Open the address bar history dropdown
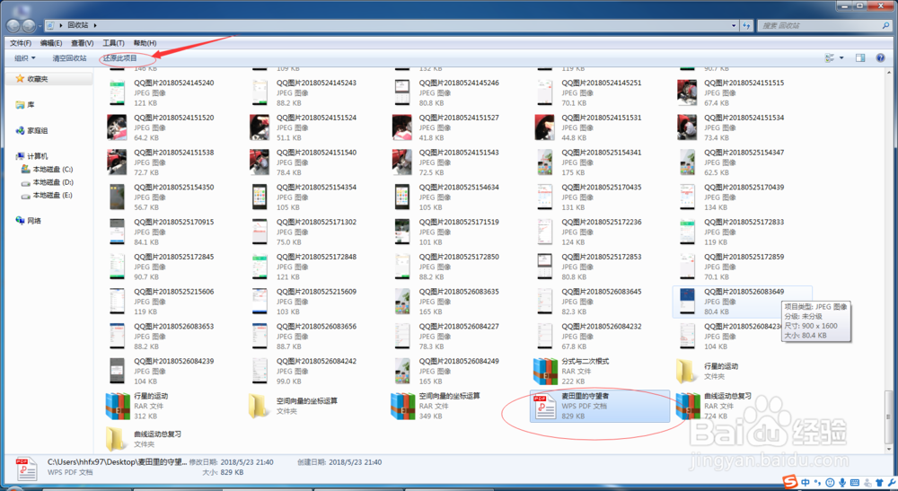 pyautogui.click(x=734, y=25)
